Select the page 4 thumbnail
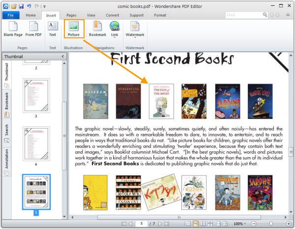Screen dimensions: 295x229 coord(36,143)
